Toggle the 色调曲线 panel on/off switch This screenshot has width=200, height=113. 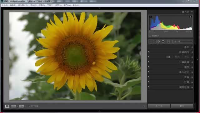149,52
